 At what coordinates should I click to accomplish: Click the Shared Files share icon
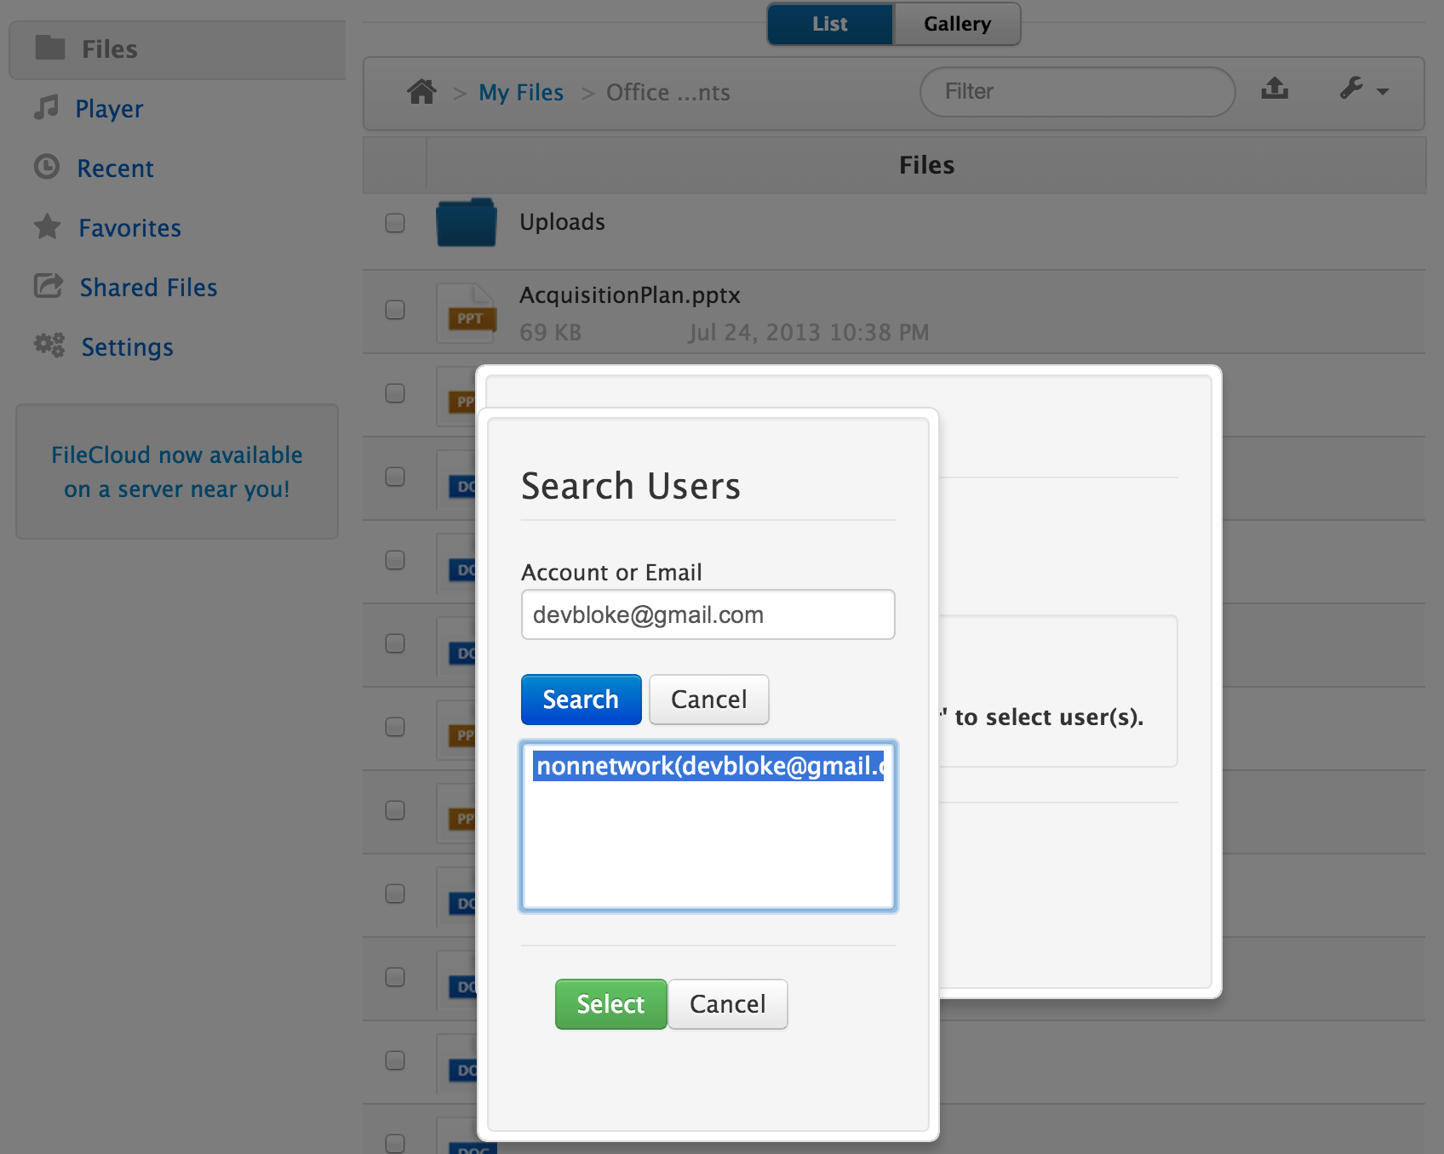coord(49,286)
